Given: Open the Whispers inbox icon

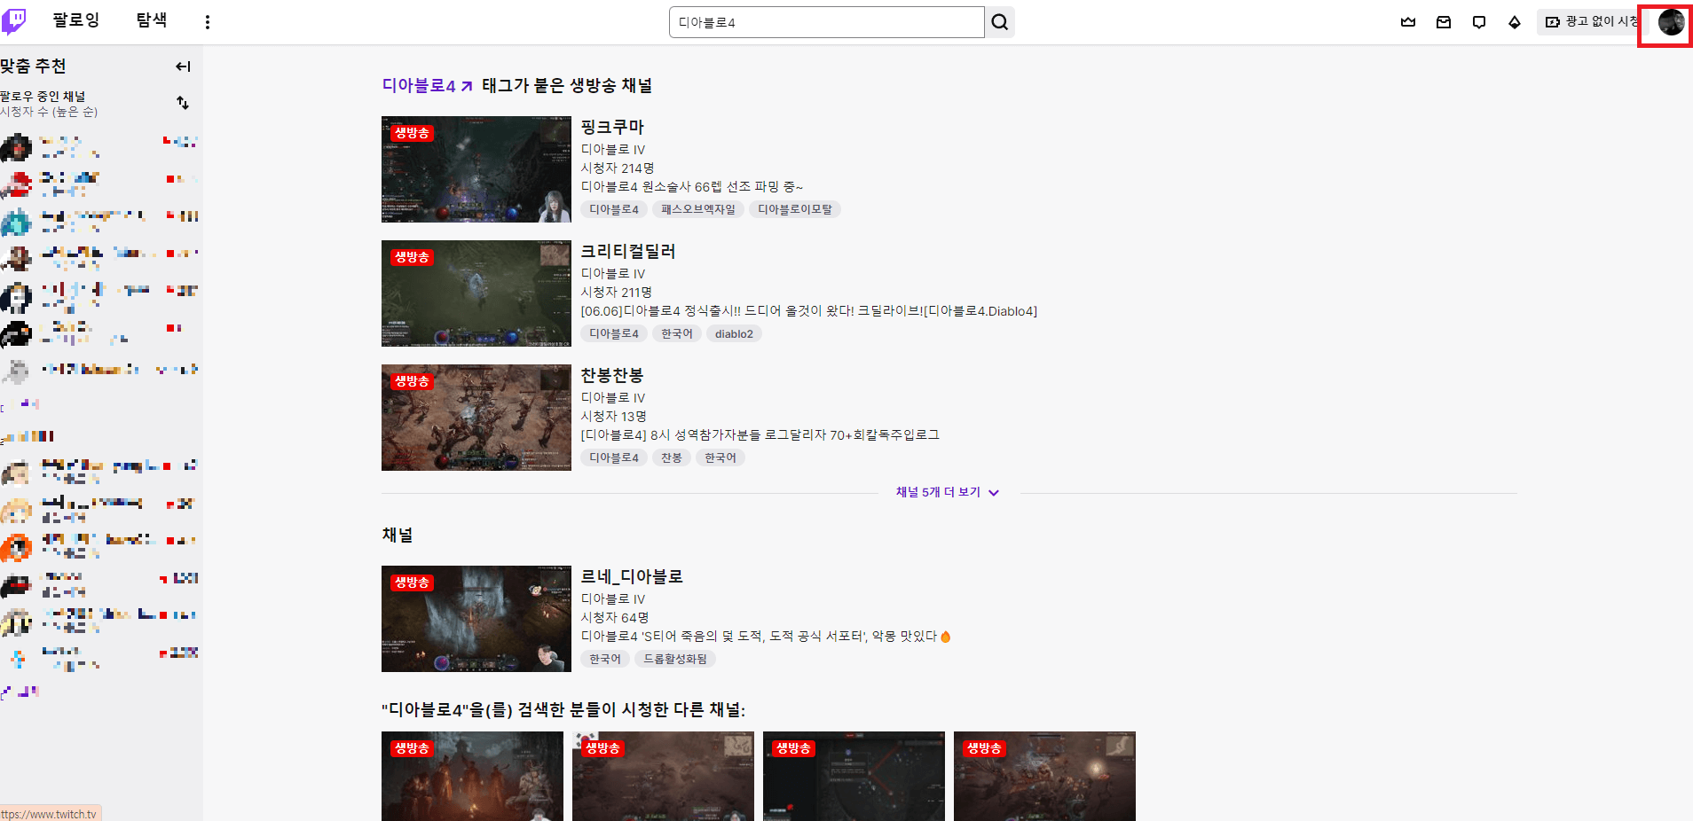Looking at the screenshot, I should coord(1444,22).
